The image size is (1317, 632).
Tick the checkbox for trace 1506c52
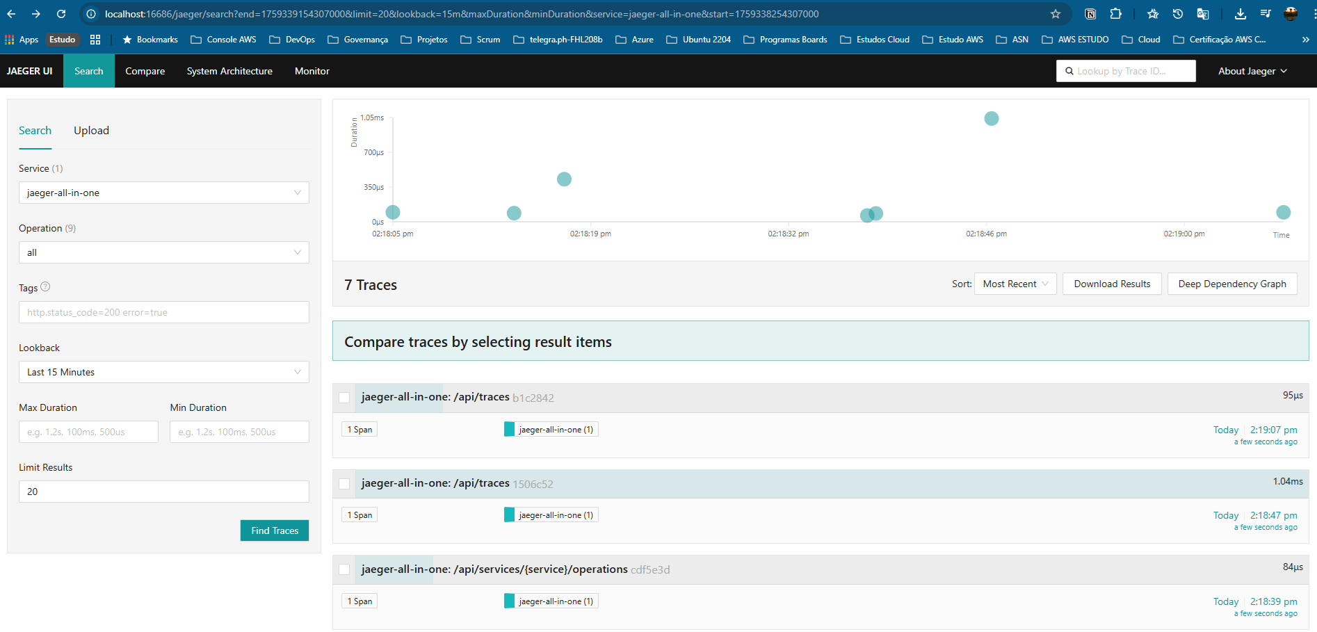[x=344, y=484]
